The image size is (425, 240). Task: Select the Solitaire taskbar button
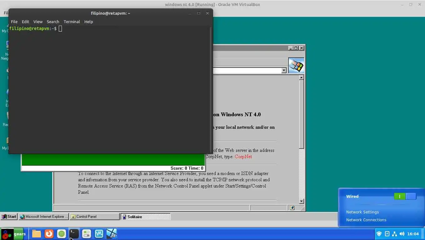(x=146, y=217)
